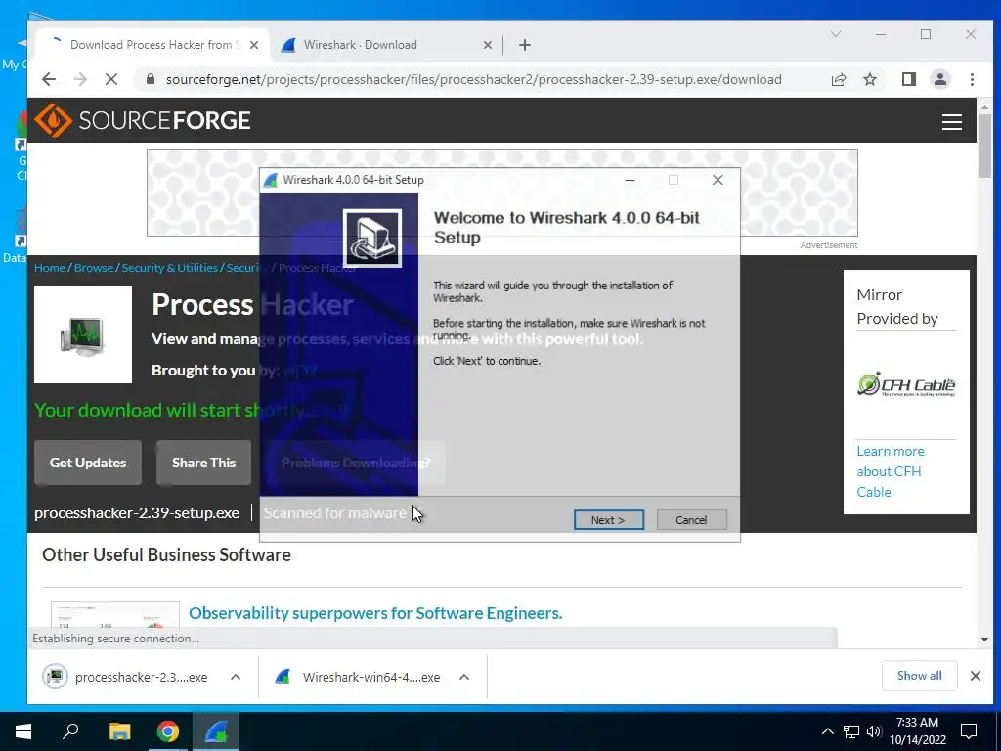Image resolution: width=1001 pixels, height=751 pixels.
Task: Open Learn more about CFH Cable
Action: [890, 471]
